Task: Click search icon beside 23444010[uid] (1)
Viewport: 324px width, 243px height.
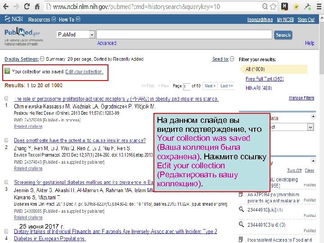Action: click(x=241, y=209)
